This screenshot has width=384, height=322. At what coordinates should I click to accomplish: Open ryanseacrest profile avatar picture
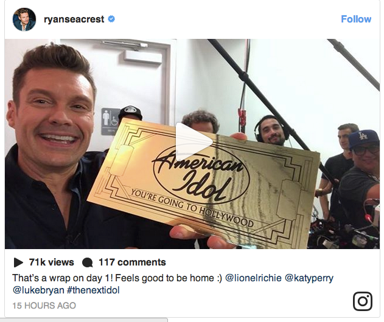pyautogui.click(x=24, y=19)
